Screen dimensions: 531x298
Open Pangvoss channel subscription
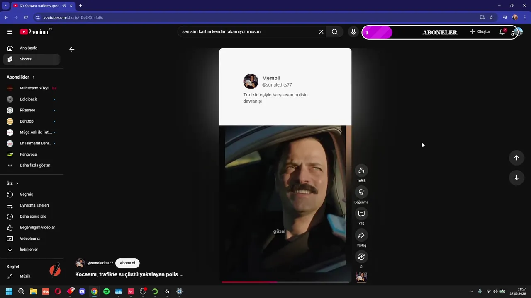[x=32, y=154]
